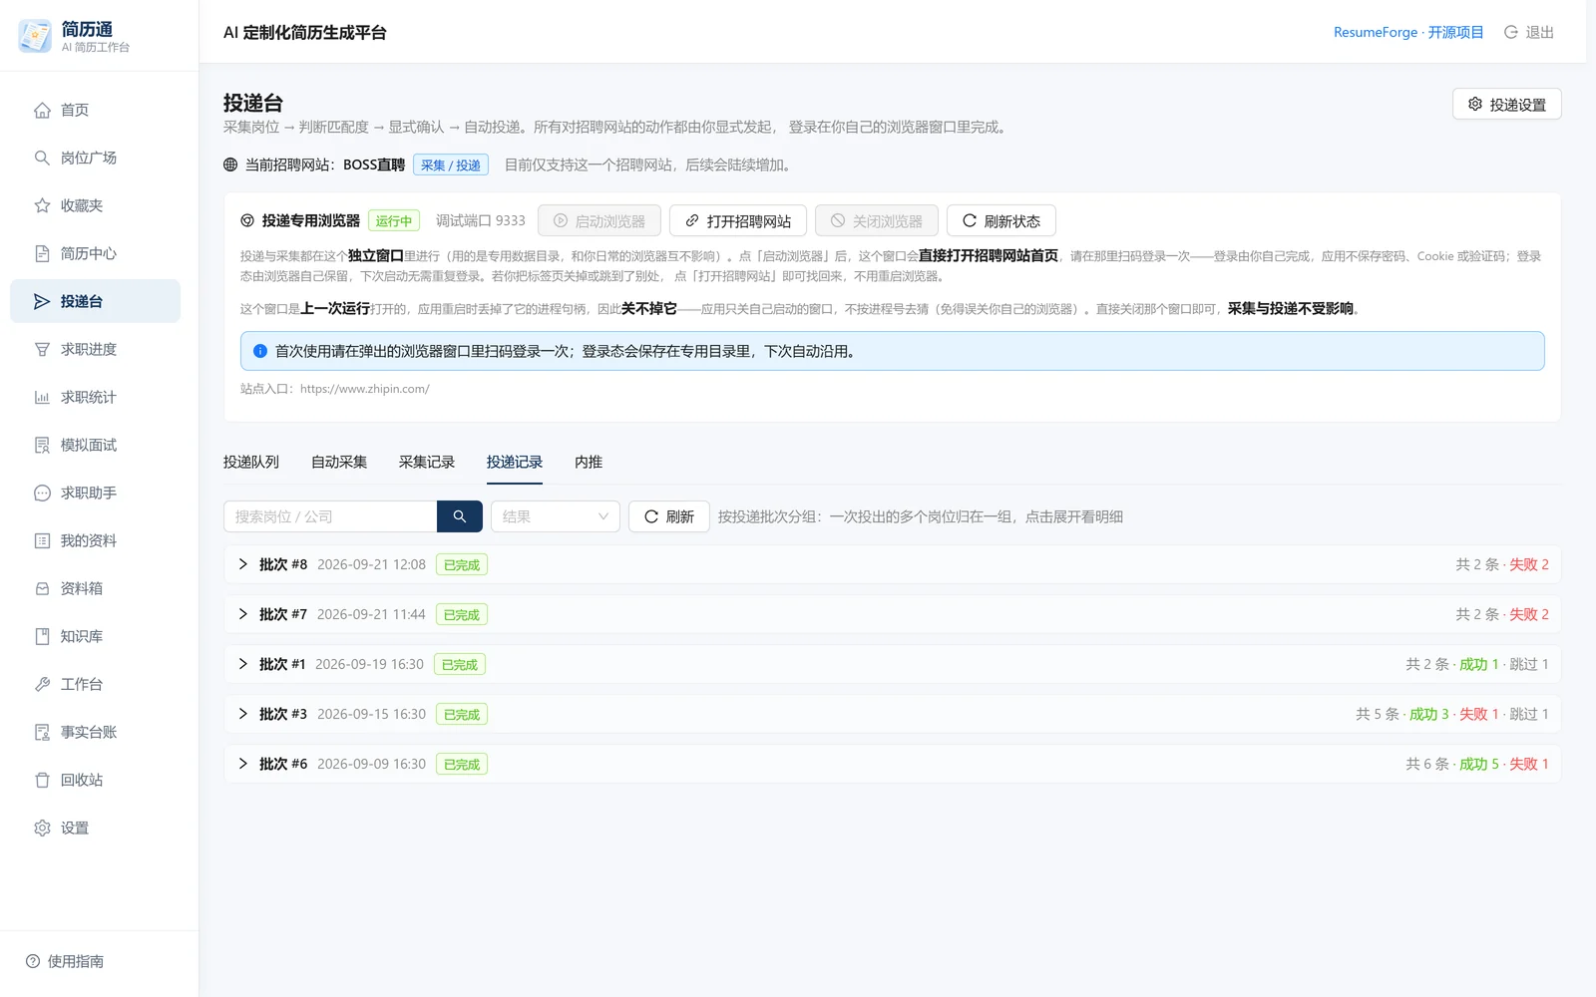The width and height of the screenshot is (1596, 997).
Task: Switch to 采集记录 tab
Action: (427, 462)
